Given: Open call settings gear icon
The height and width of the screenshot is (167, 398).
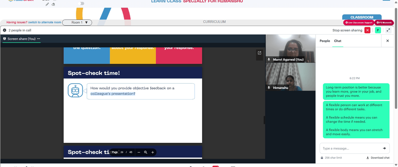Looking at the screenshot, I should coord(4,30).
